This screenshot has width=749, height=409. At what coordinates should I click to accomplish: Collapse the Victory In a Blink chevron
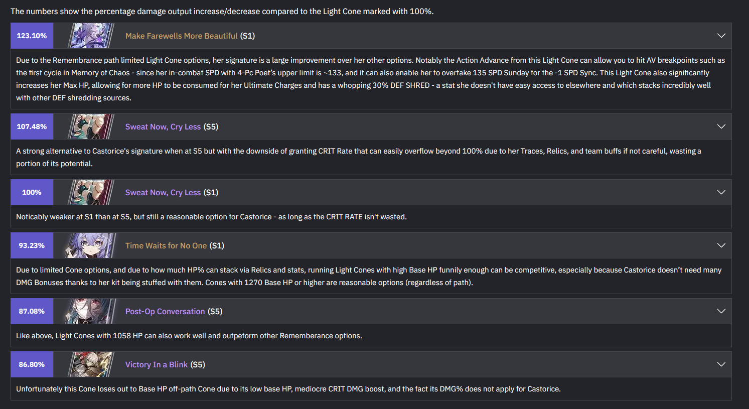pos(721,364)
